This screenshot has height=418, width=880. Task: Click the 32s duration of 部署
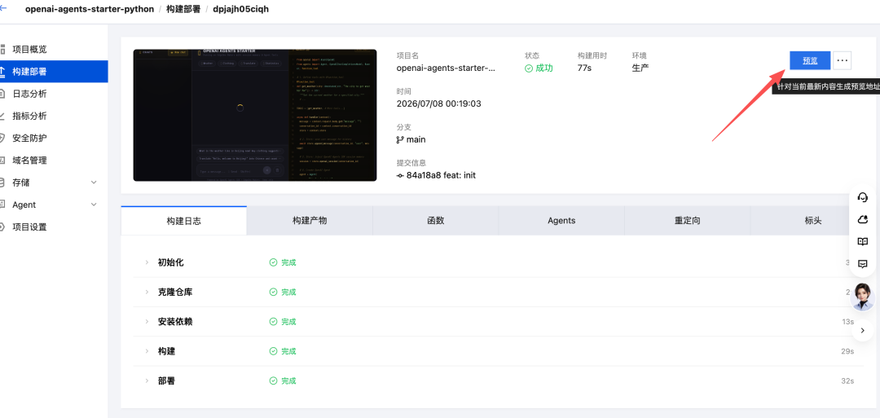tap(847, 381)
